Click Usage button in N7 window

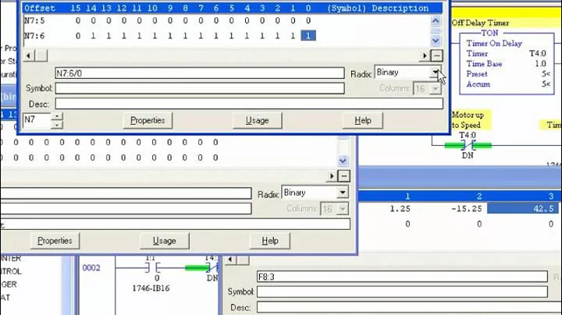click(258, 121)
